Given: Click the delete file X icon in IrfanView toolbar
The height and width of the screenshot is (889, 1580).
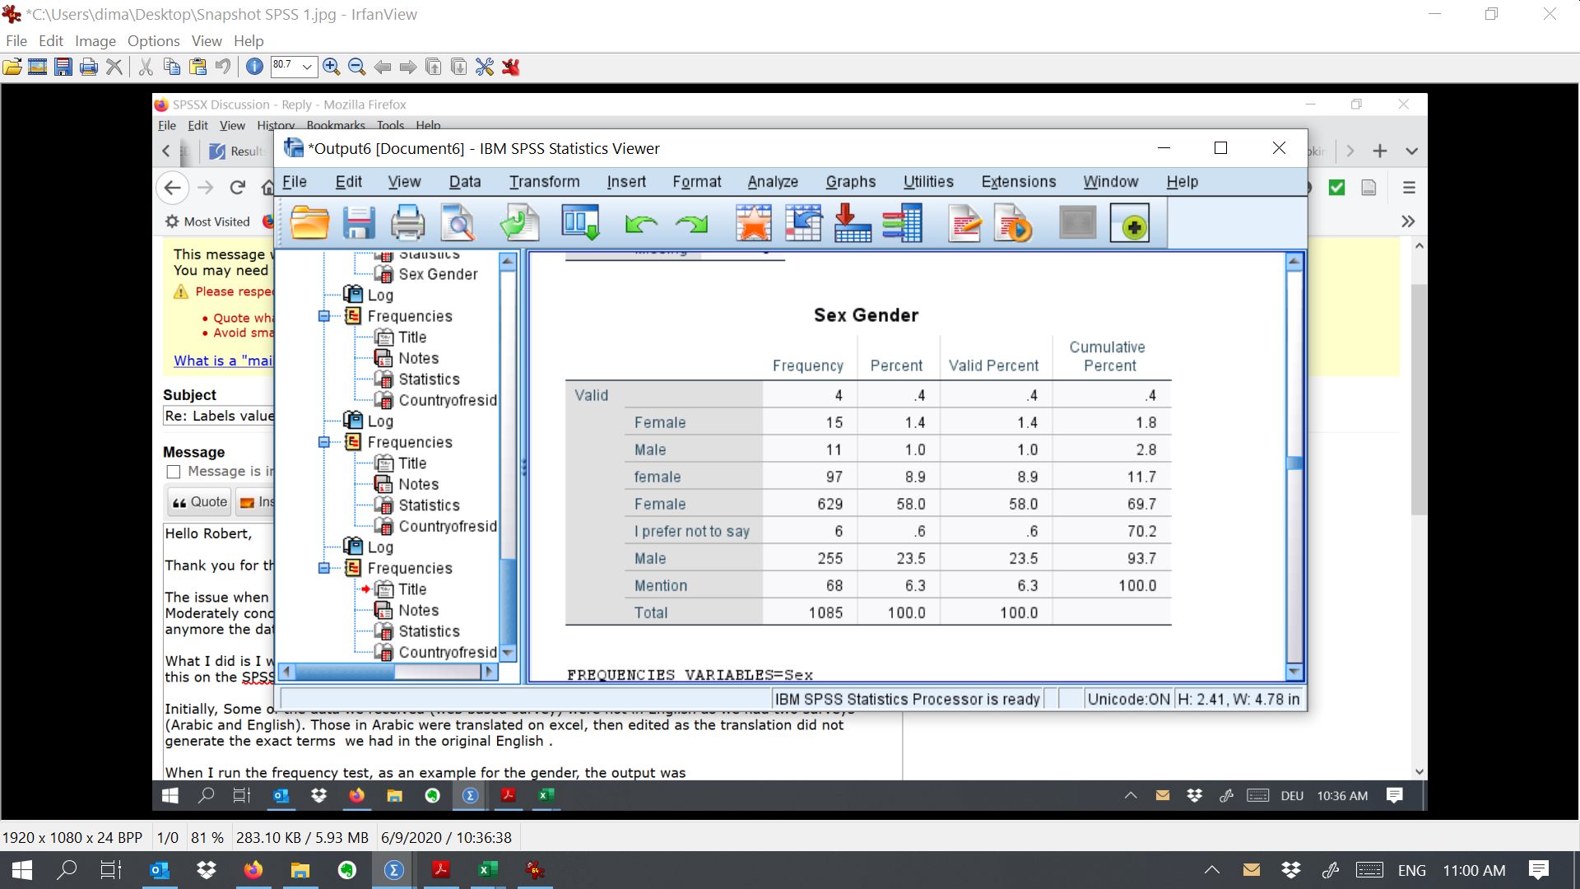Looking at the screenshot, I should [x=114, y=67].
